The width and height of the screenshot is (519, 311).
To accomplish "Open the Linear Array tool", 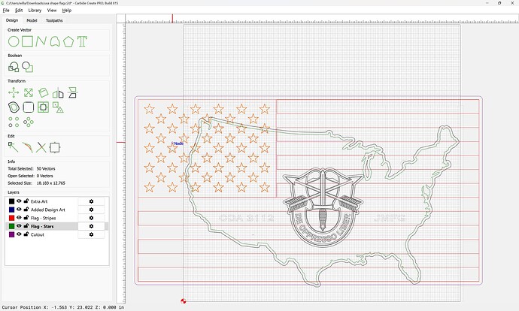I will (x=14, y=122).
